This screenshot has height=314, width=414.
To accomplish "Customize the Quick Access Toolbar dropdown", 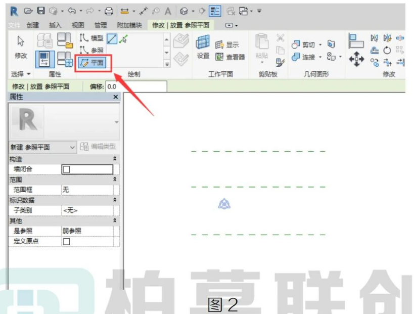I will [259, 11].
